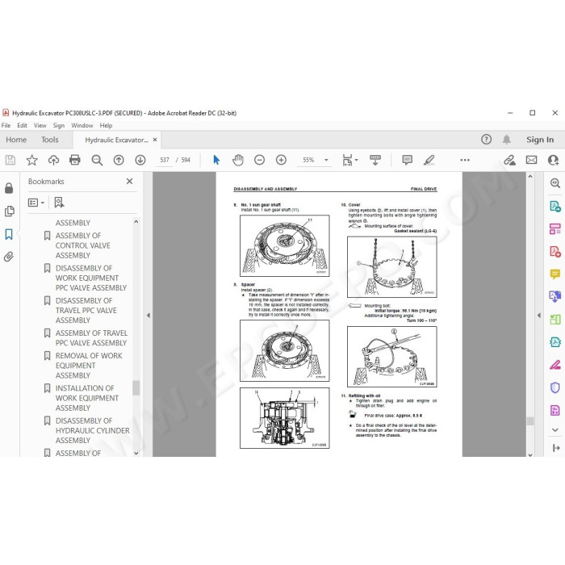The width and height of the screenshot is (565, 565).
Task: Open Protect shield tool in right pane
Action: tap(555, 387)
